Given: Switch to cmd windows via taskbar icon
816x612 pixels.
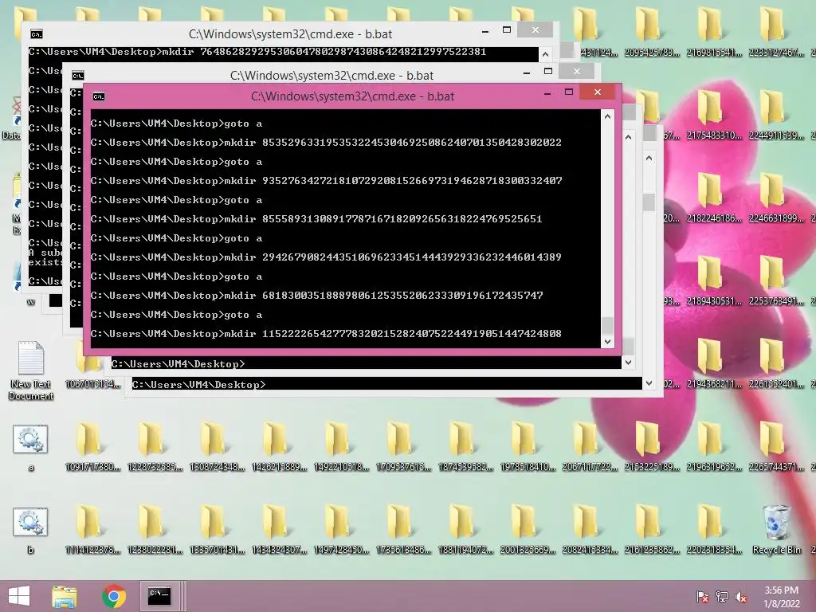Looking at the screenshot, I should [159, 596].
